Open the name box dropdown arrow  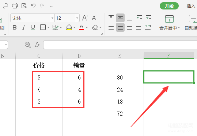6,45
